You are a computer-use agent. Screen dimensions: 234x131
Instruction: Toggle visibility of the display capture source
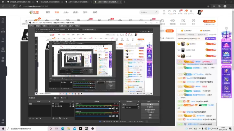[x=70, y=106]
